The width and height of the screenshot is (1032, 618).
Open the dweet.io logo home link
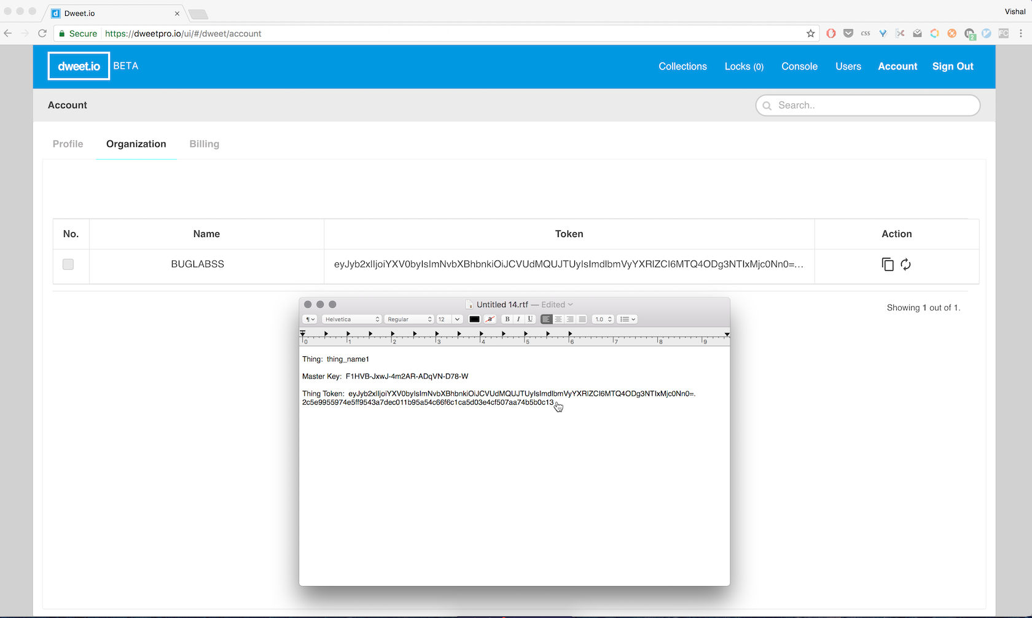[79, 66]
